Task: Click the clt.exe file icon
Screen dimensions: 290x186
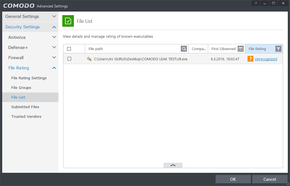Action: (89, 59)
